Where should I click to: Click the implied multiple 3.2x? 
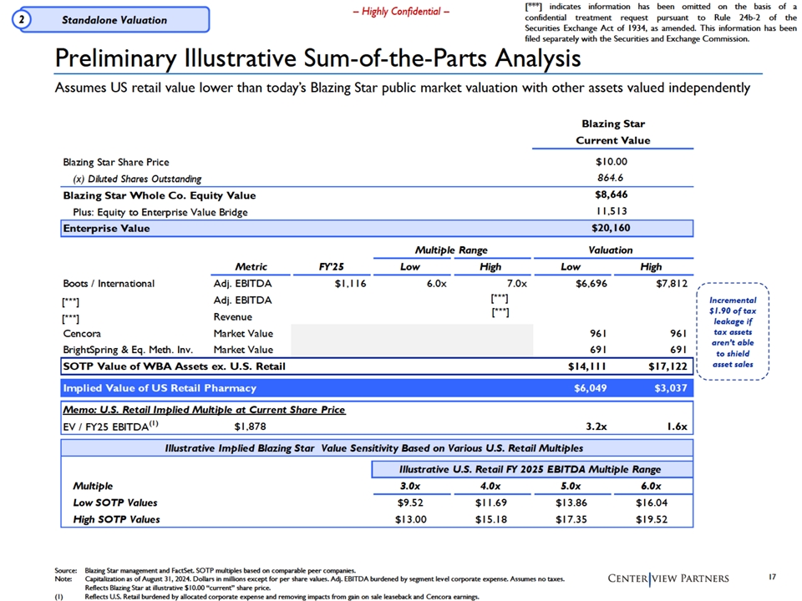click(x=596, y=427)
